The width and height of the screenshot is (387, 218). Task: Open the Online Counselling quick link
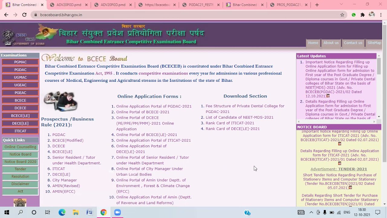click(20, 147)
